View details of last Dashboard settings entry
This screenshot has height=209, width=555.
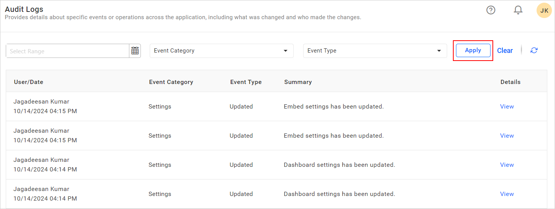[x=507, y=194]
